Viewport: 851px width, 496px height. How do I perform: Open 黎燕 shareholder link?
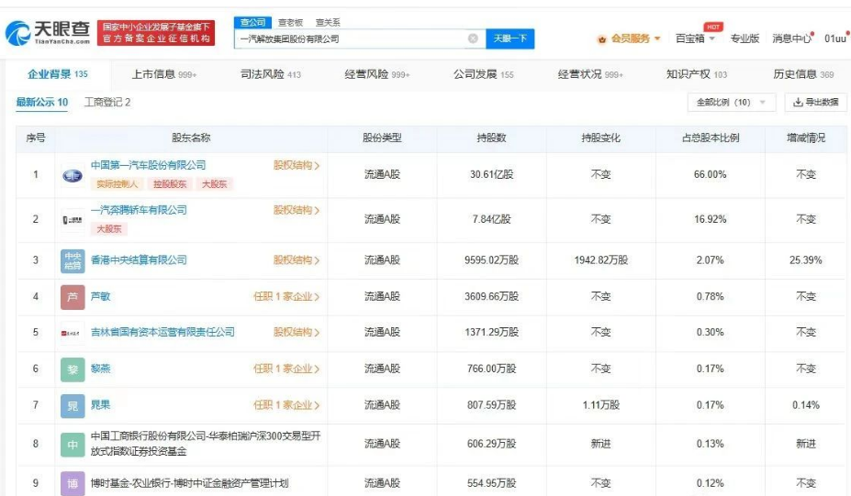pos(100,368)
